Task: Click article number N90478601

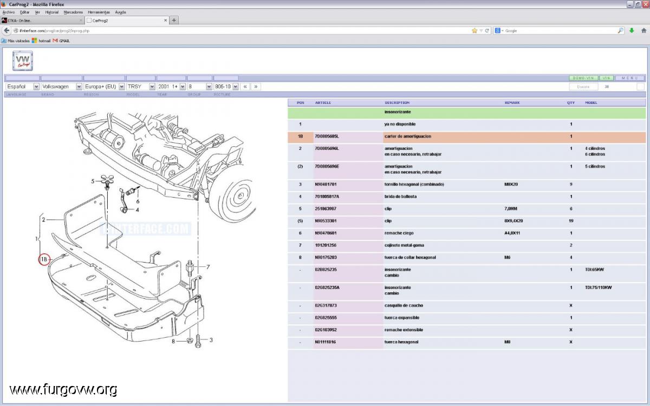Action: (326, 233)
